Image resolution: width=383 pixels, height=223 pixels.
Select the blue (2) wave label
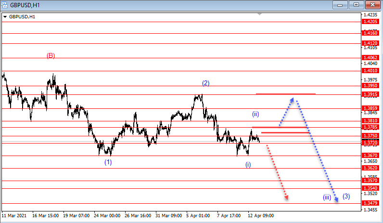click(205, 83)
